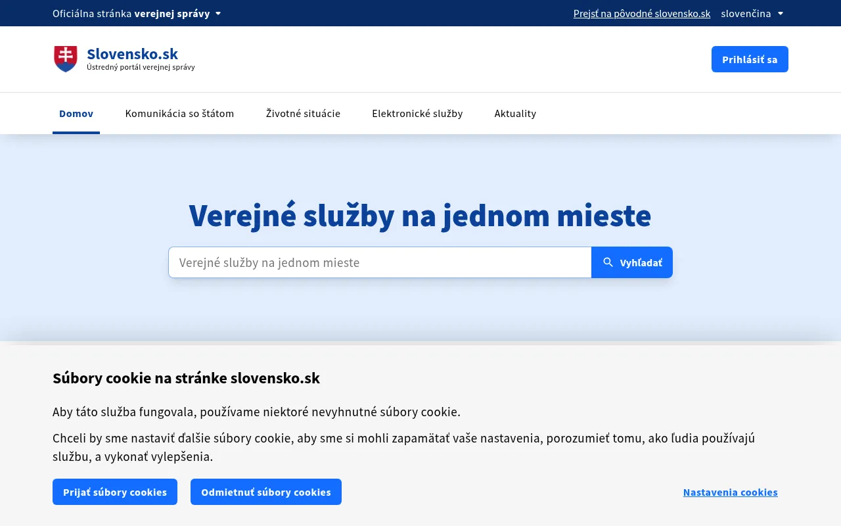Screen dimensions: 841x526
Task: Open Komunikácia so štátom menu item
Action: tap(179, 113)
